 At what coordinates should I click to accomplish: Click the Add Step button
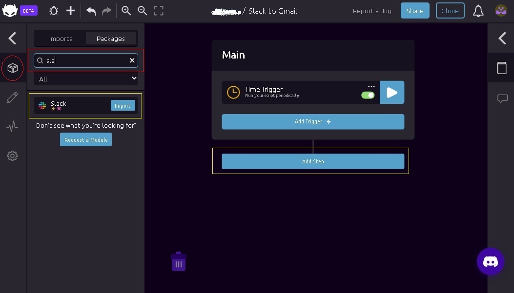(x=313, y=161)
